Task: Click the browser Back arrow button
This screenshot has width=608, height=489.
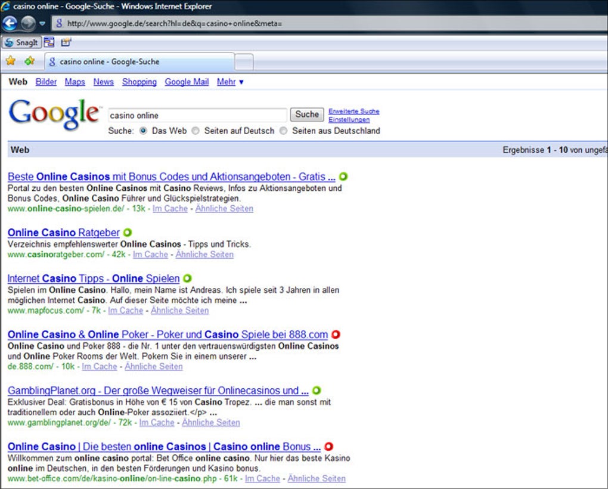Action: pos(10,23)
